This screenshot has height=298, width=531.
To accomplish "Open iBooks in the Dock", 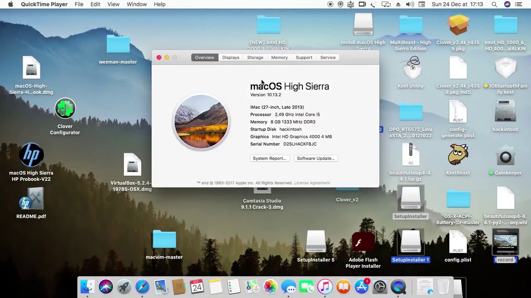I will (x=343, y=286).
